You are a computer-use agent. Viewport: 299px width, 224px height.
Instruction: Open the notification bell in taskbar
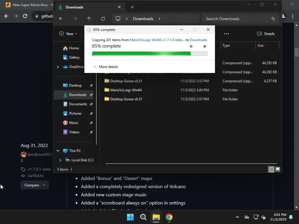(x=291, y=217)
